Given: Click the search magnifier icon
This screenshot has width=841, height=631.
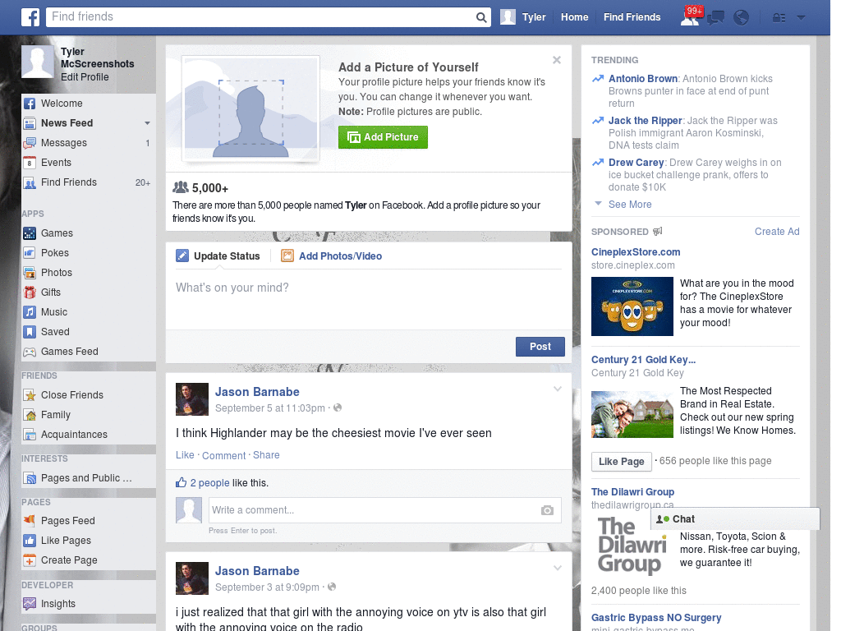Looking at the screenshot, I should (481, 17).
